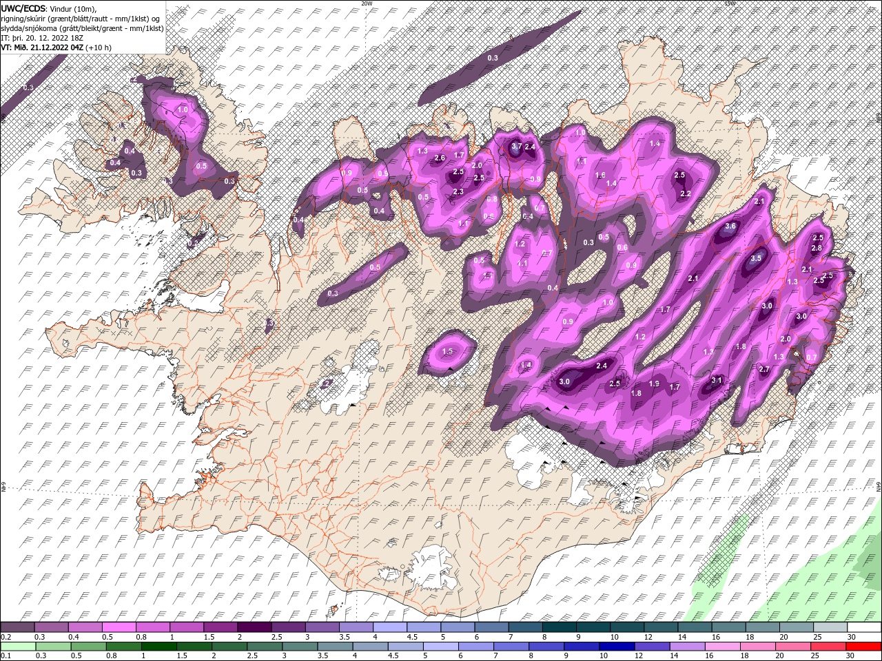882x661 pixels.
Task: Select the 2.6 value in northern Iceland
Action: (x=440, y=158)
